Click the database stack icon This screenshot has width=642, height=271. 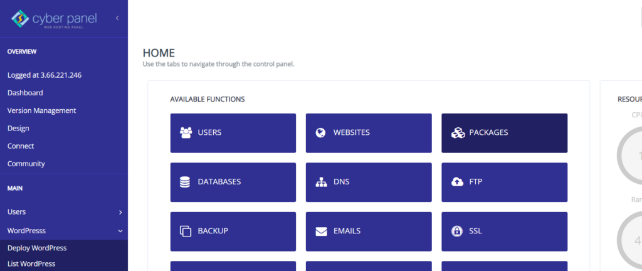pos(185,182)
